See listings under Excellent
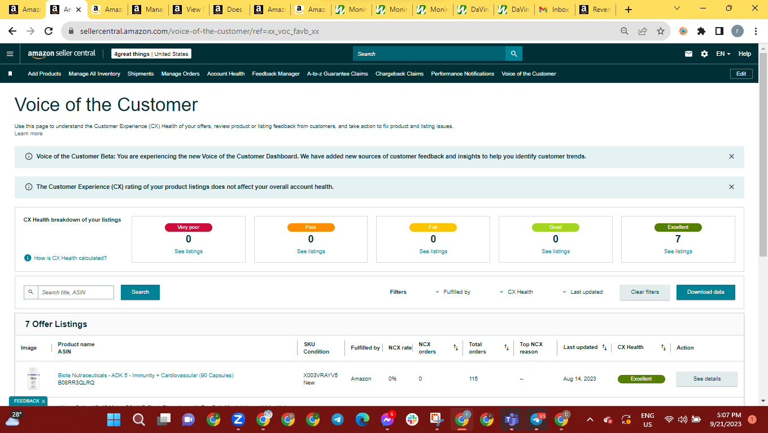This screenshot has width=768, height=433. [678, 251]
